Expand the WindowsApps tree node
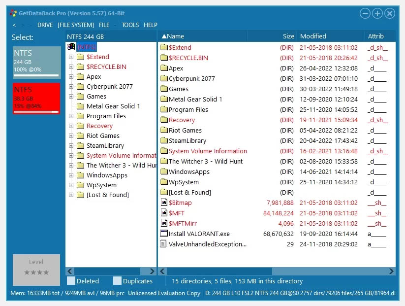 71,175
